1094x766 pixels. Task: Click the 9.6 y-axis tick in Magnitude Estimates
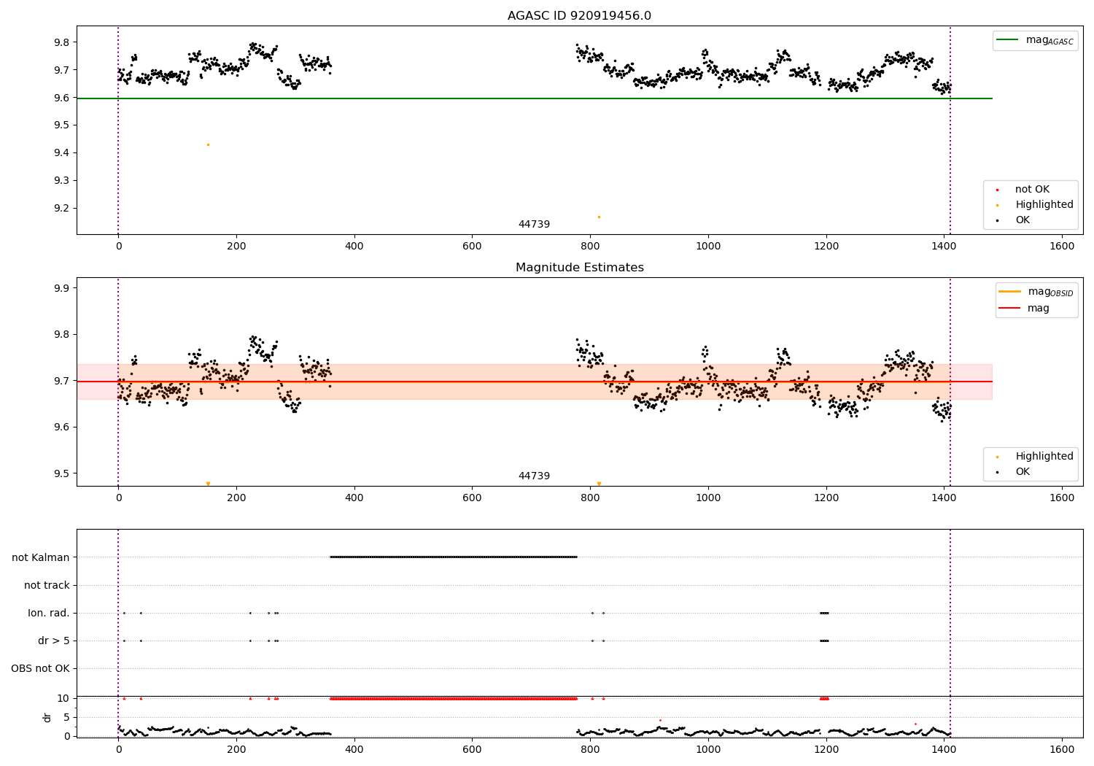pyautogui.click(x=62, y=427)
